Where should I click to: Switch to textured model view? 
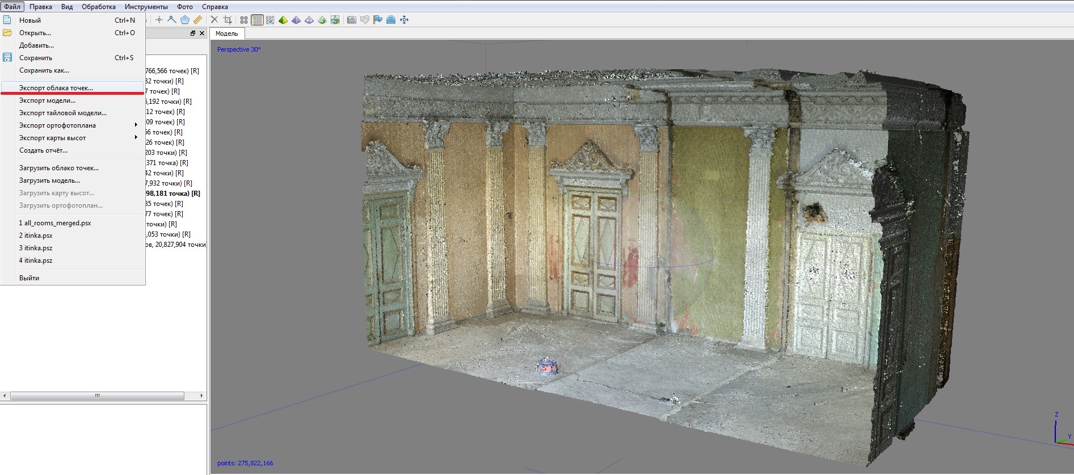322,20
